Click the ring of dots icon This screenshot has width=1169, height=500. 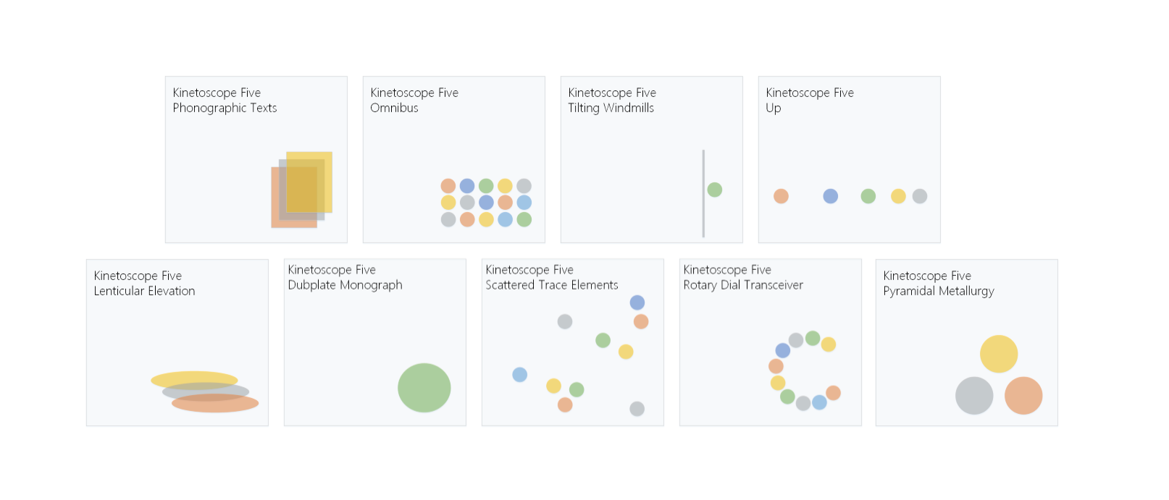(804, 370)
